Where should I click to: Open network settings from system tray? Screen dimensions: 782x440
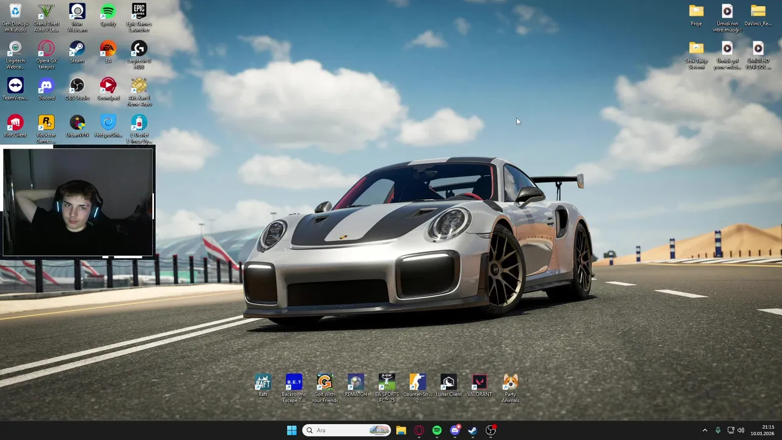point(731,430)
